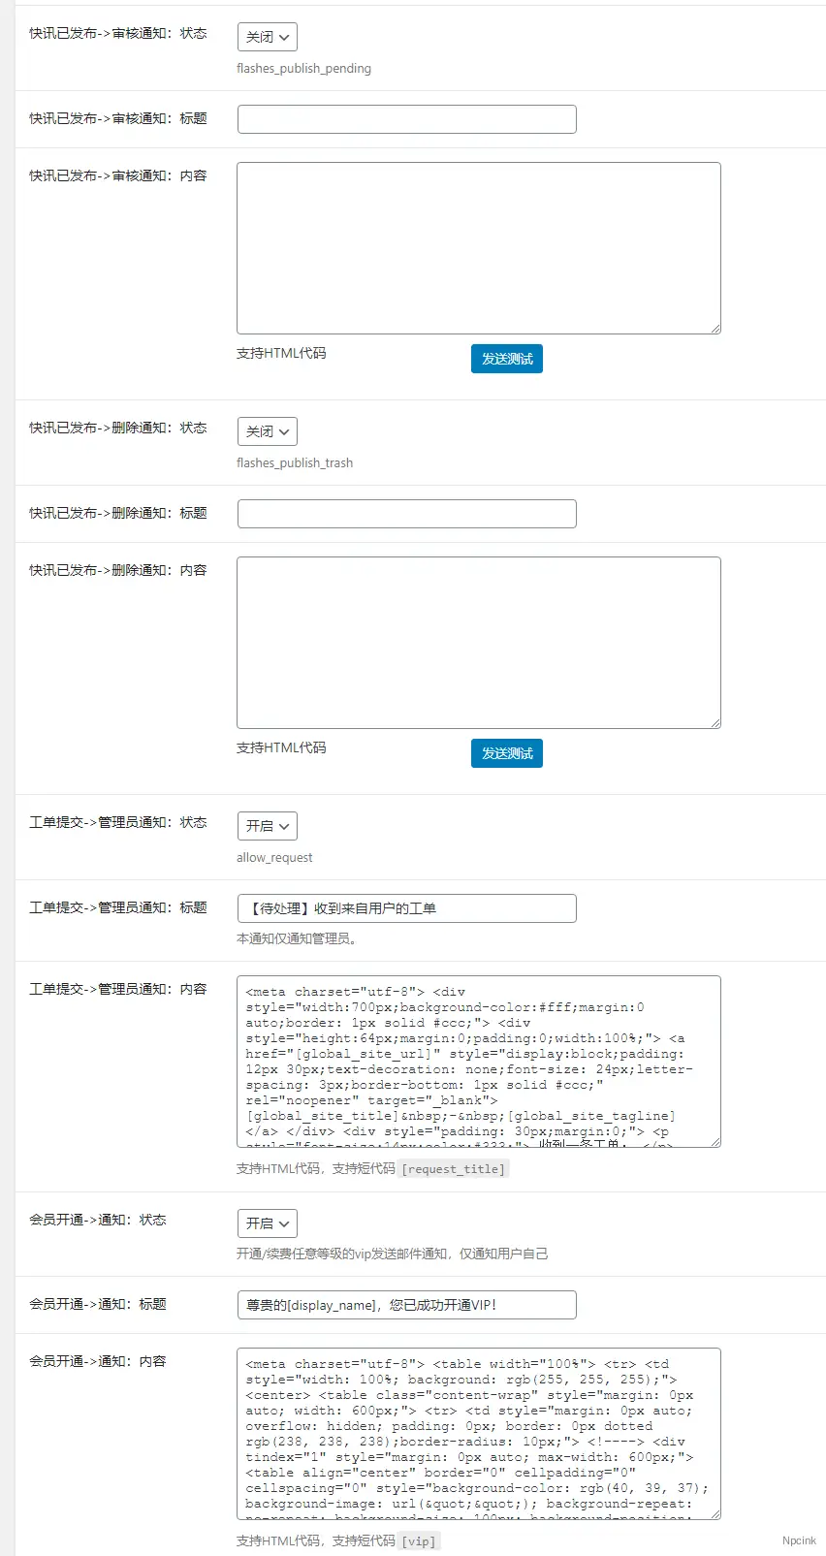Click 发送测试 under 审核通知 内容
The width and height of the screenshot is (826, 1556).
pyautogui.click(x=506, y=359)
